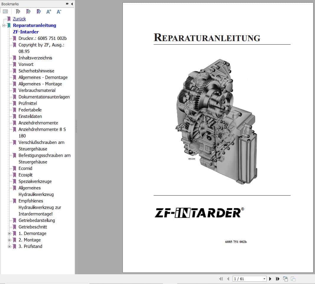The height and width of the screenshot is (284, 315).
Task: Open Dokumentationsunterlagen bookmark
Action: (44, 97)
